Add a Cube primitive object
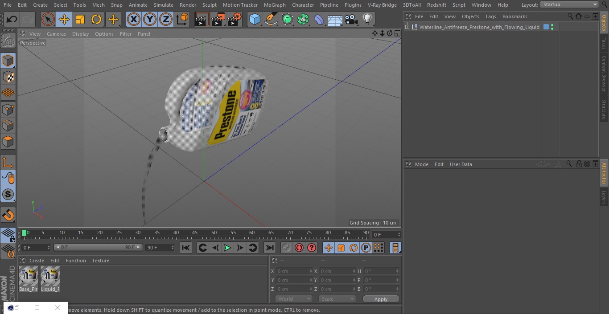 coord(255,19)
